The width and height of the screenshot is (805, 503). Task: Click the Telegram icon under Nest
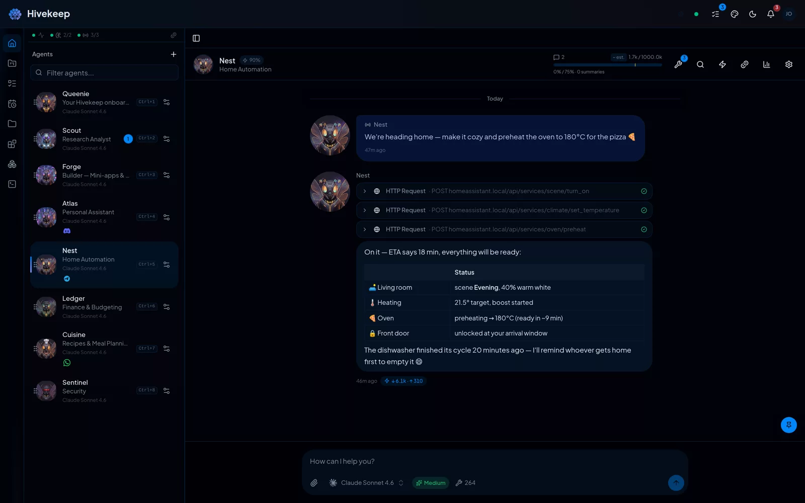pyautogui.click(x=67, y=279)
